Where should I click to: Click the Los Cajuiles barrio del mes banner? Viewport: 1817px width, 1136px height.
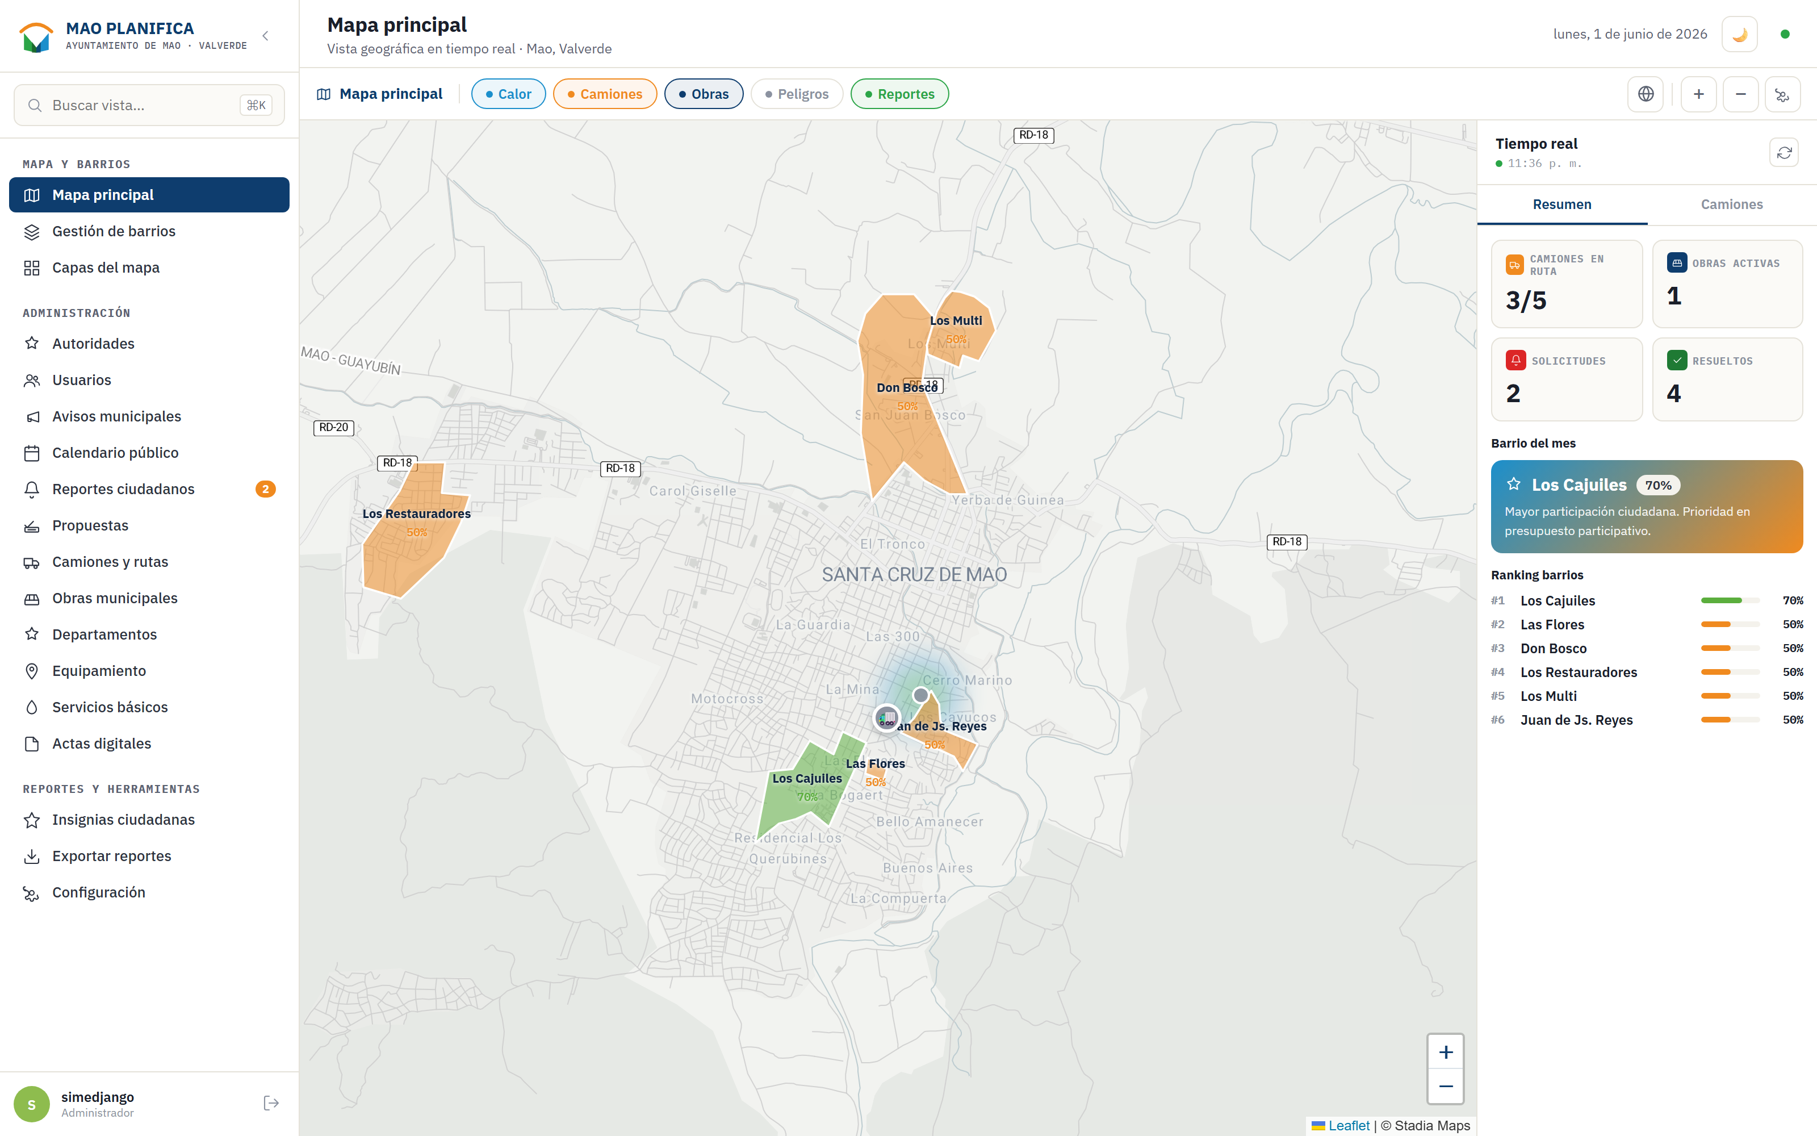(x=1647, y=507)
